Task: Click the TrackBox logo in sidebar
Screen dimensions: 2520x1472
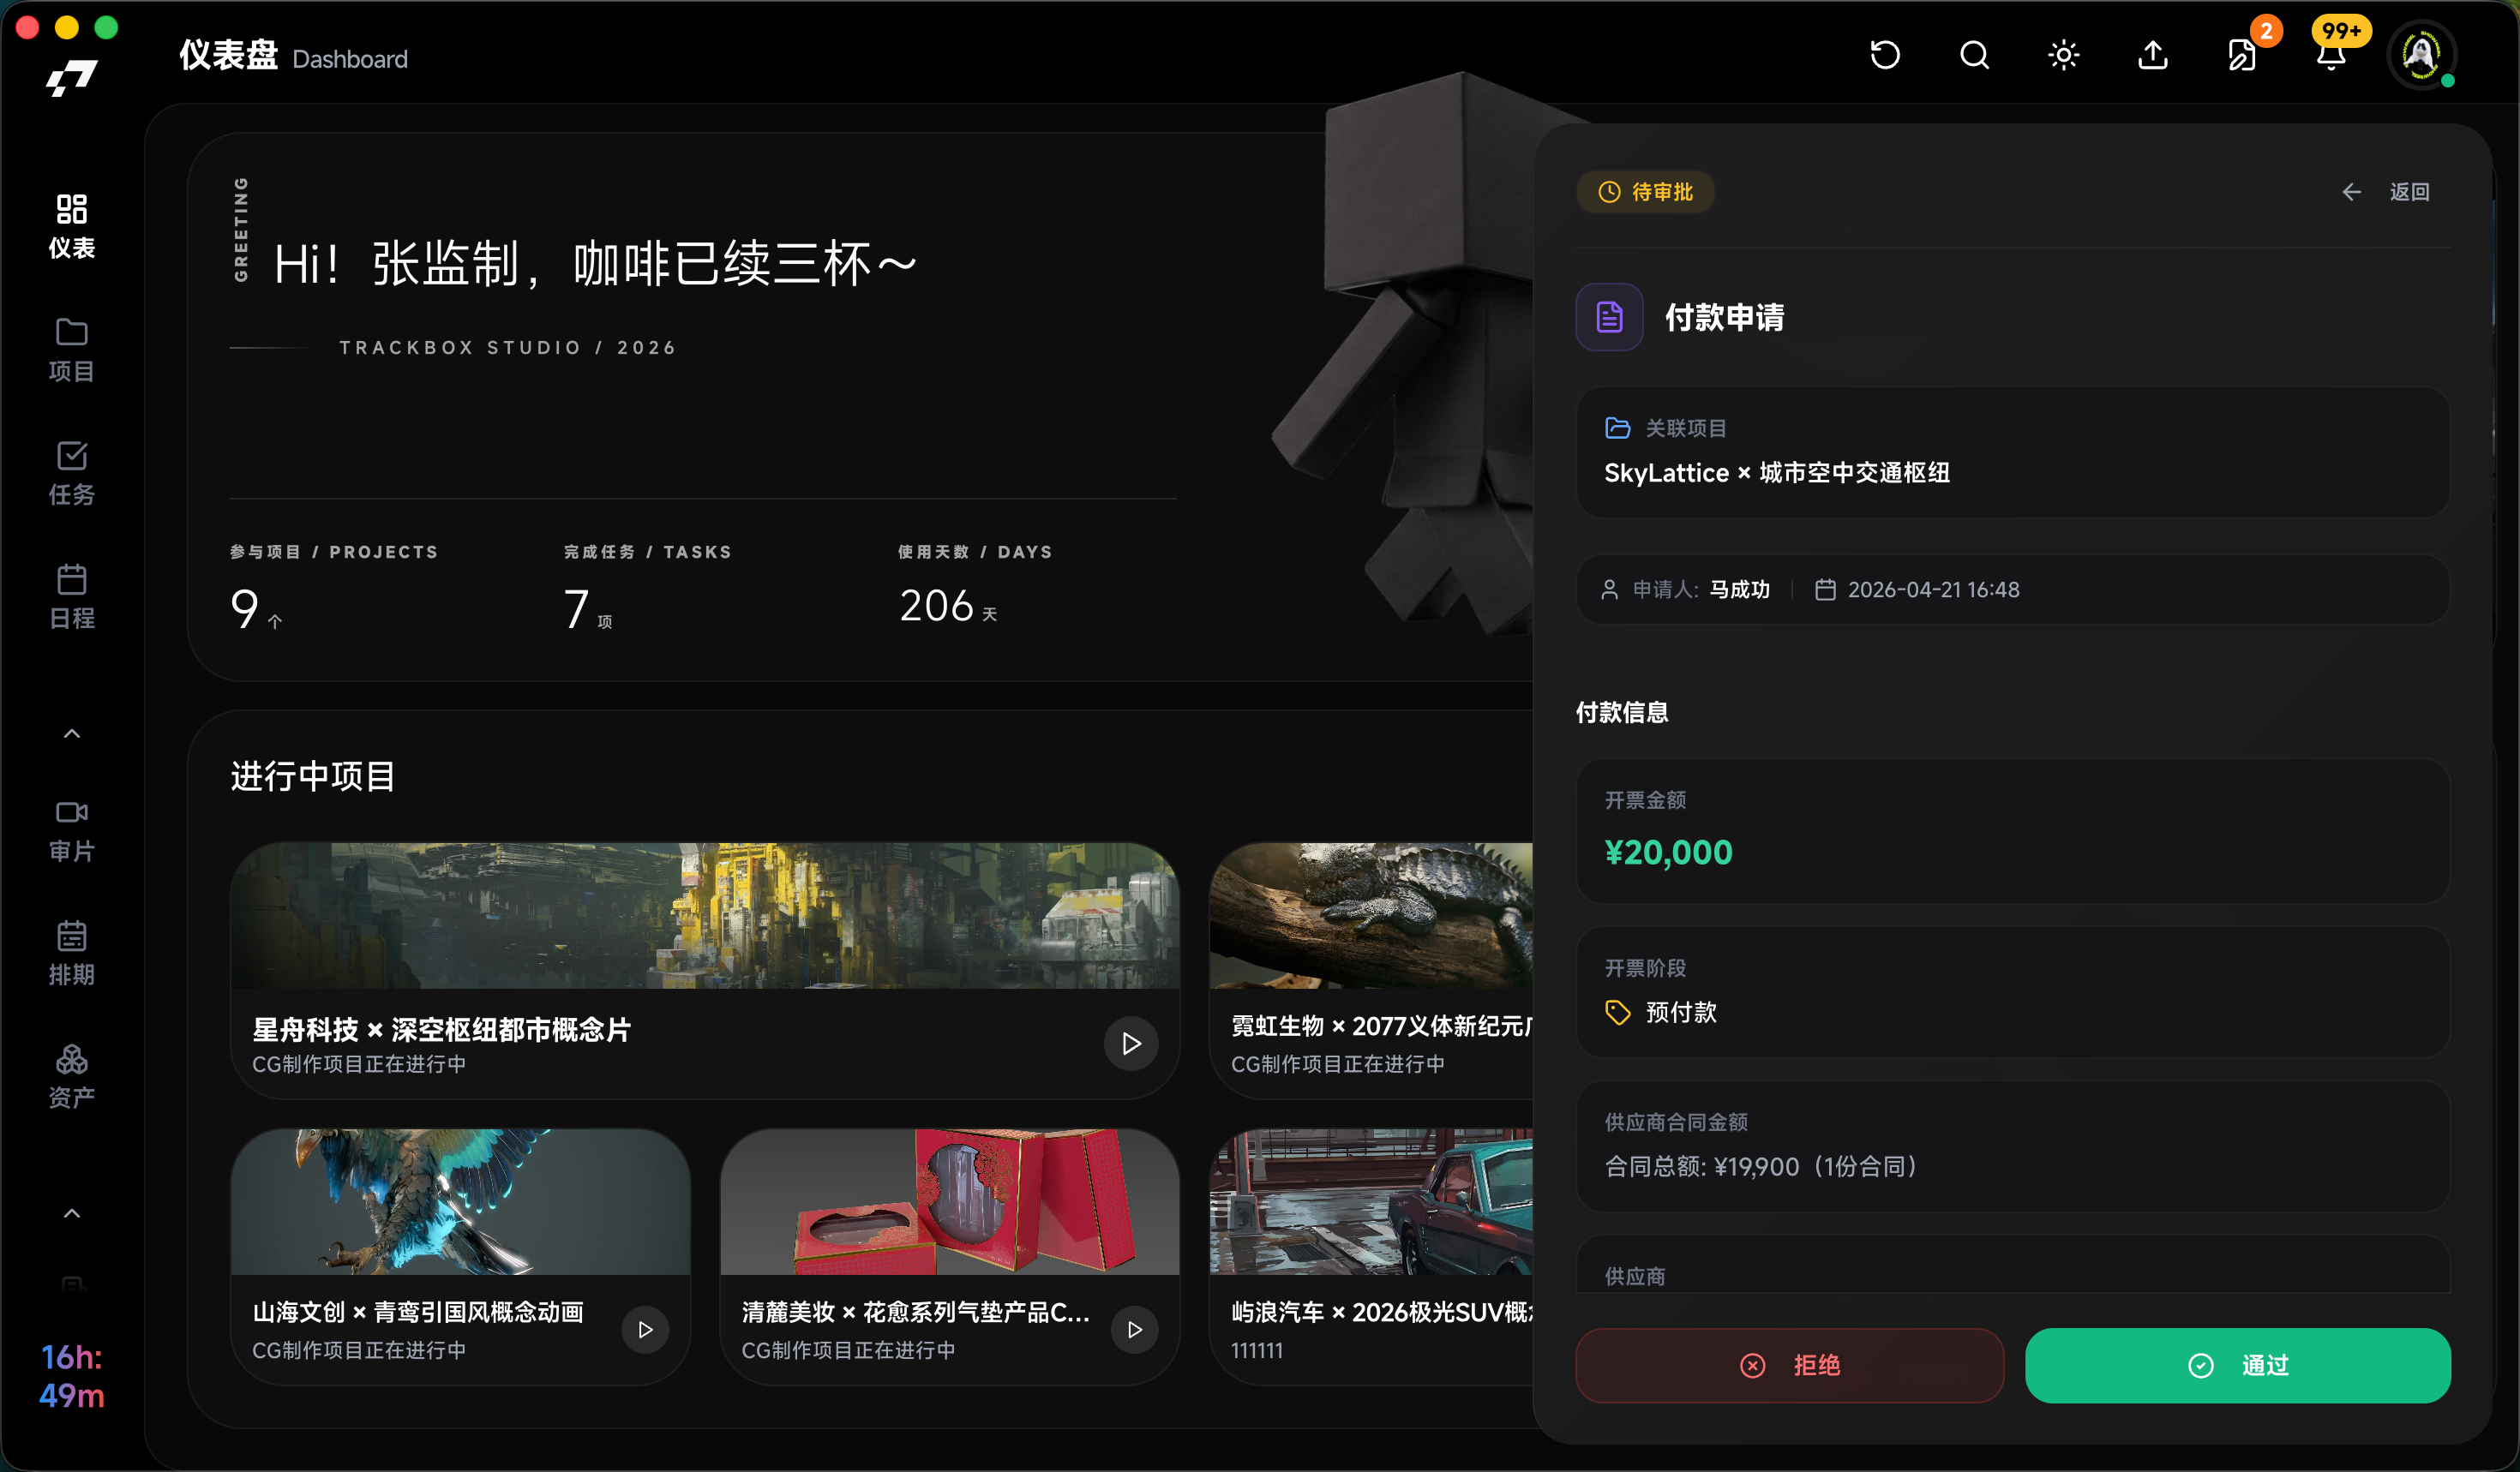Action: 72,78
